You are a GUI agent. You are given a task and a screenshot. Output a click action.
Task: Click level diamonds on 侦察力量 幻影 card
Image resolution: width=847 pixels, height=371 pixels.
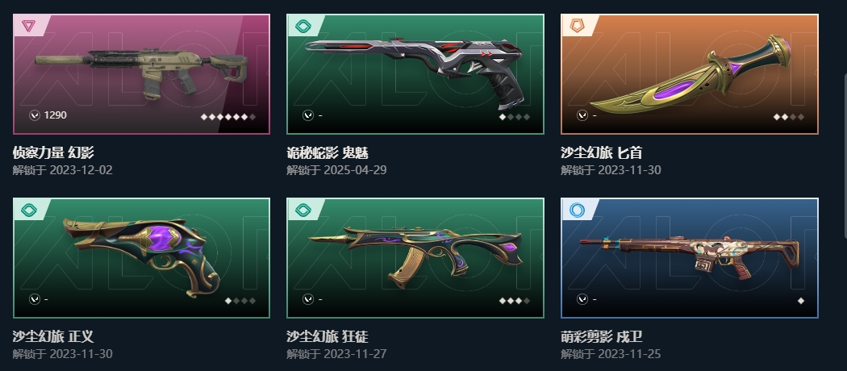(228, 117)
